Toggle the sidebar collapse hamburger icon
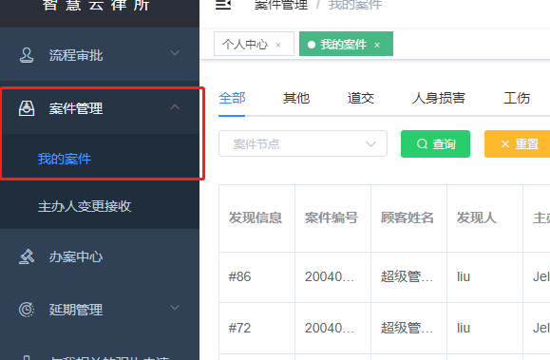This screenshot has height=360, width=550. click(x=223, y=5)
